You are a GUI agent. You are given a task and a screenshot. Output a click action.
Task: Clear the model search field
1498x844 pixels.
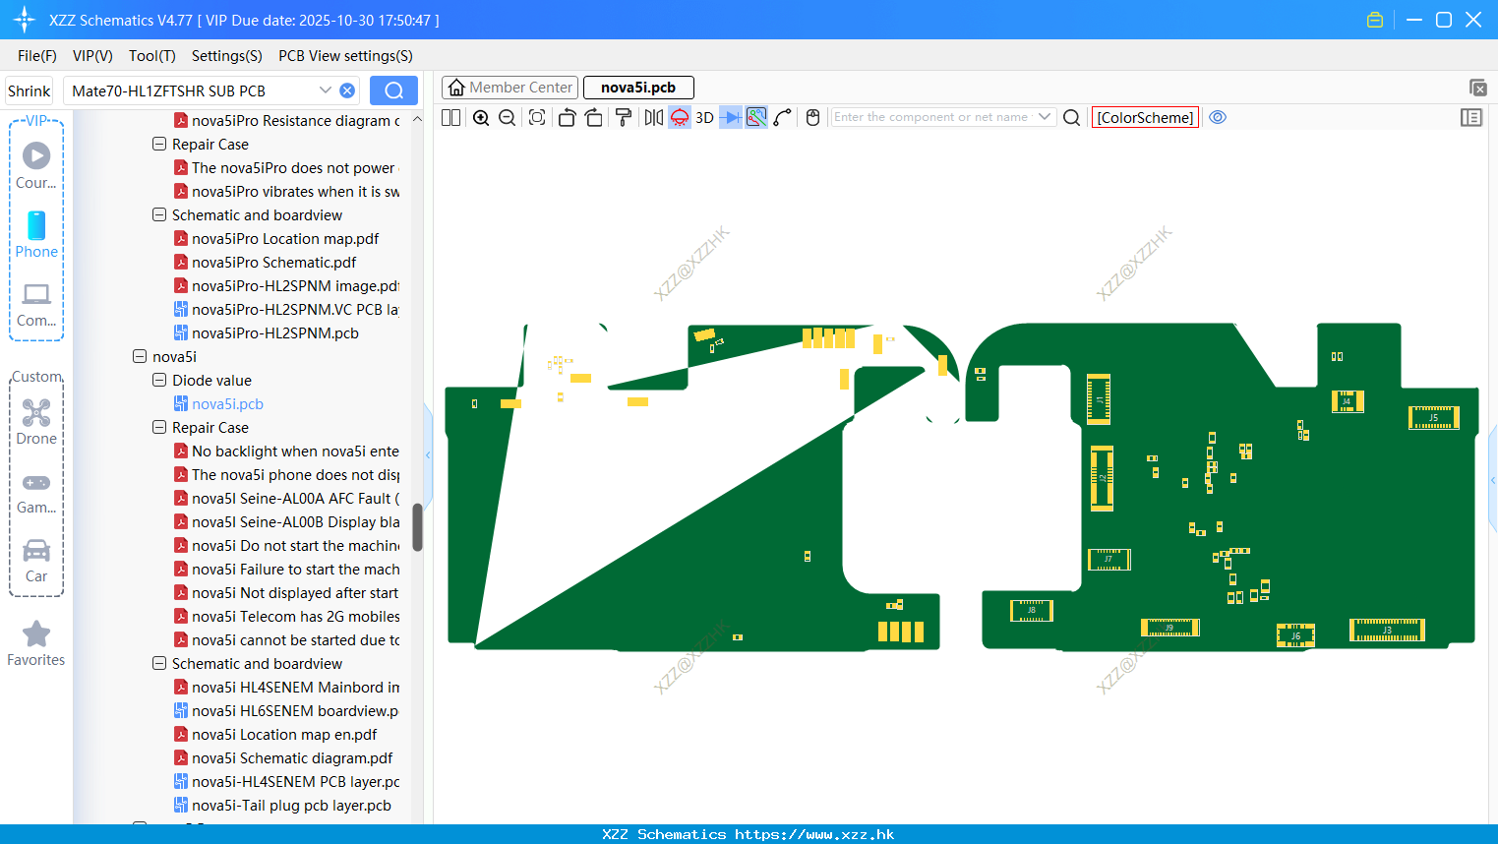(x=347, y=90)
